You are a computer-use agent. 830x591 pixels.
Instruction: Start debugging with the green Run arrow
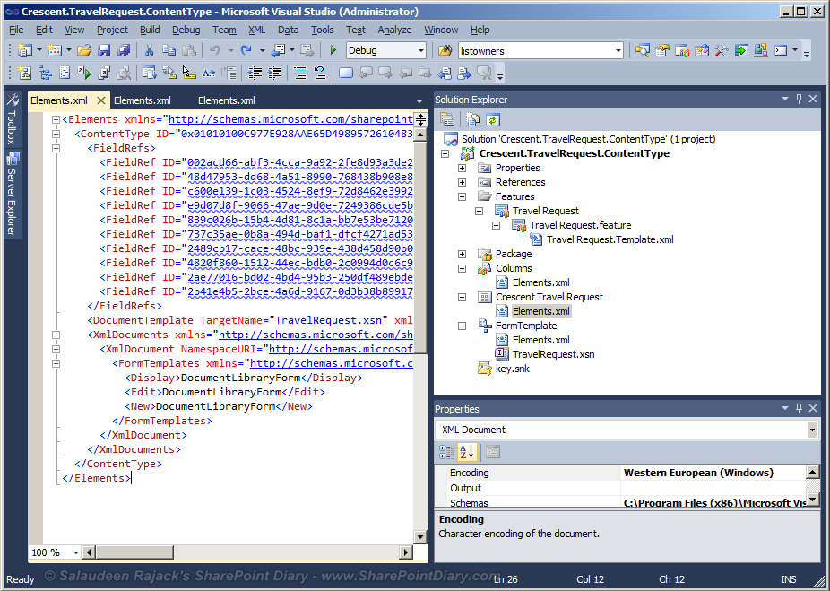coord(333,51)
